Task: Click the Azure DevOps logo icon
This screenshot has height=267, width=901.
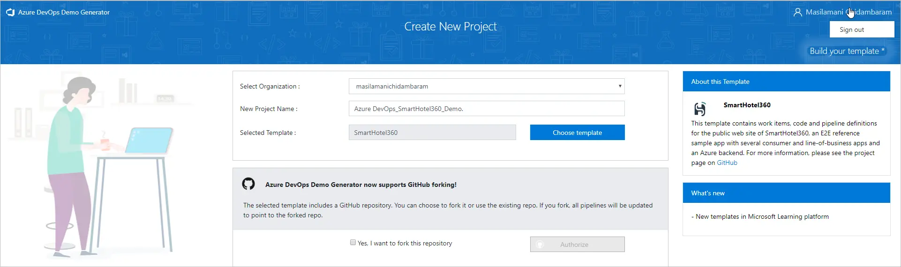Action: (10, 13)
